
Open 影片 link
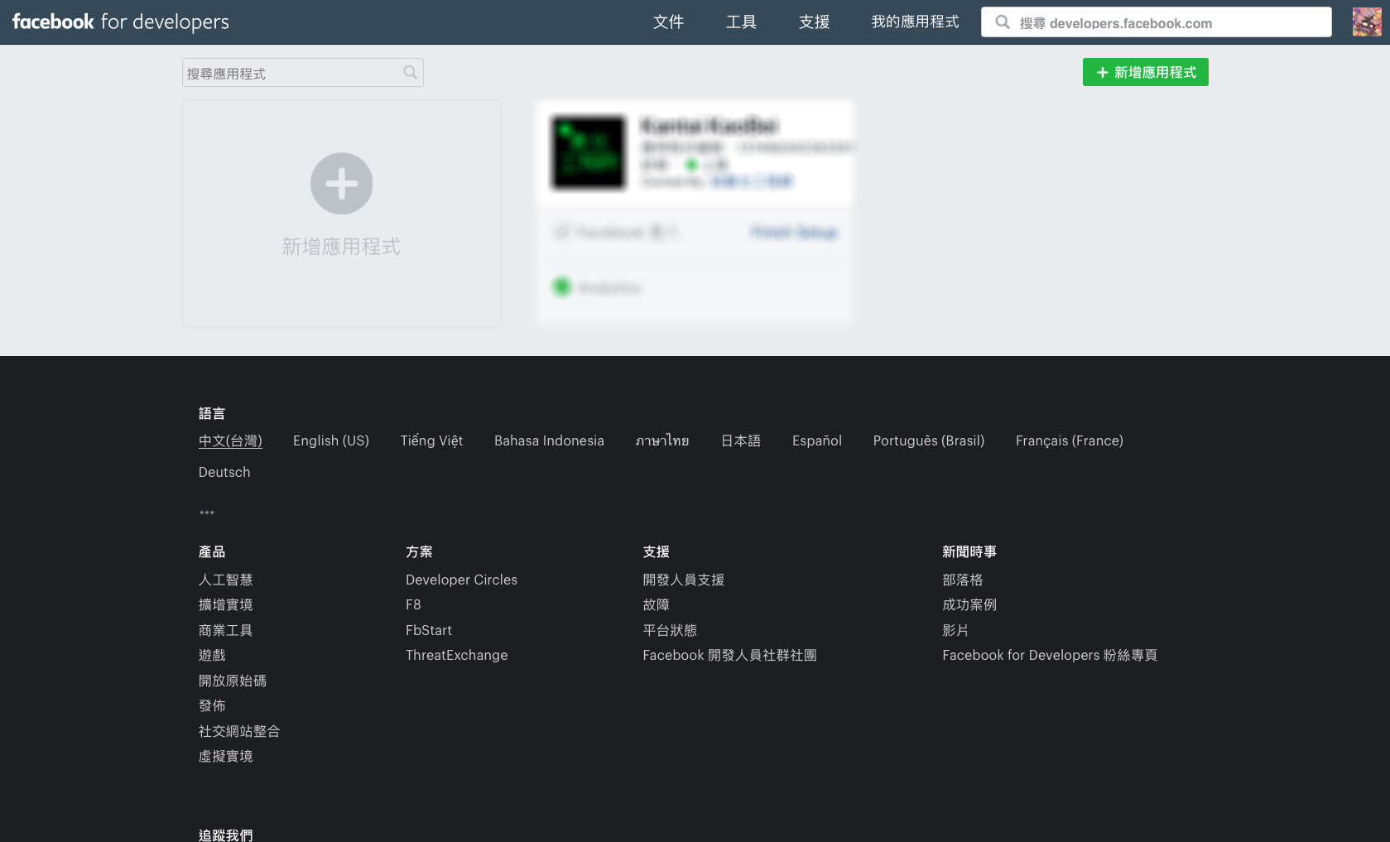[955, 630]
